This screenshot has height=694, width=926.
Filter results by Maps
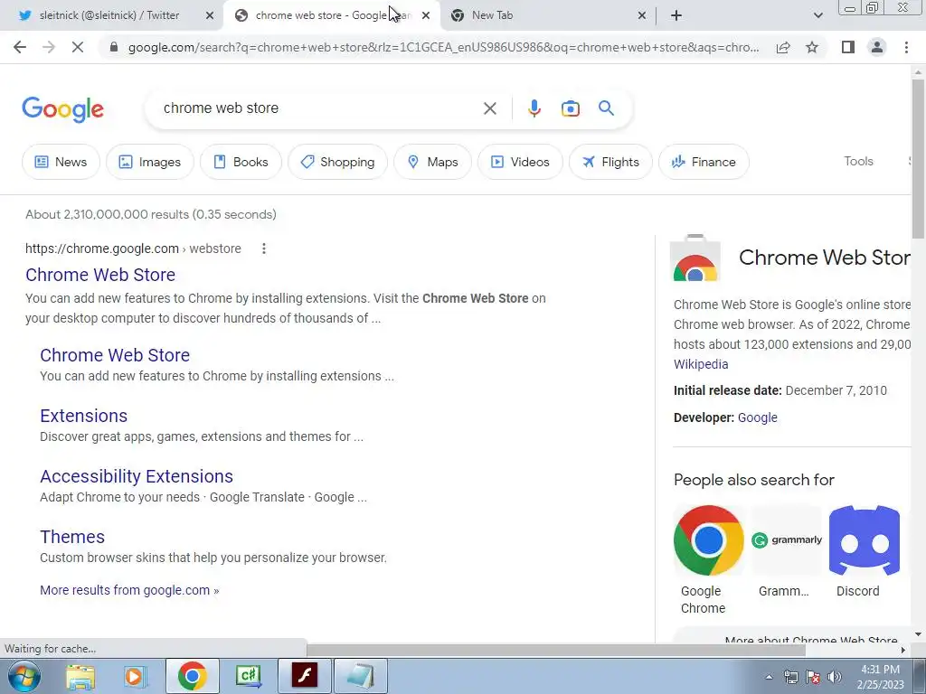[433, 162]
